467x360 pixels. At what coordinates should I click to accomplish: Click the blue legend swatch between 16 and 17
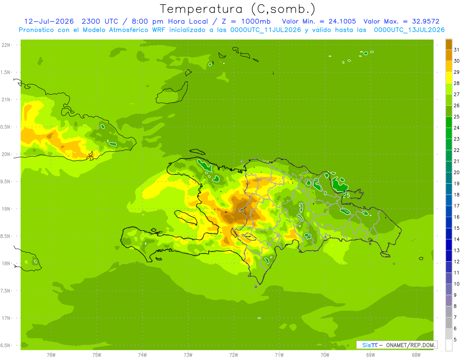coord(449,211)
